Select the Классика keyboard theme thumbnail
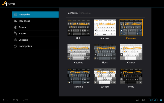Viewport: 164px width, 103px height. (x=131, y=27)
